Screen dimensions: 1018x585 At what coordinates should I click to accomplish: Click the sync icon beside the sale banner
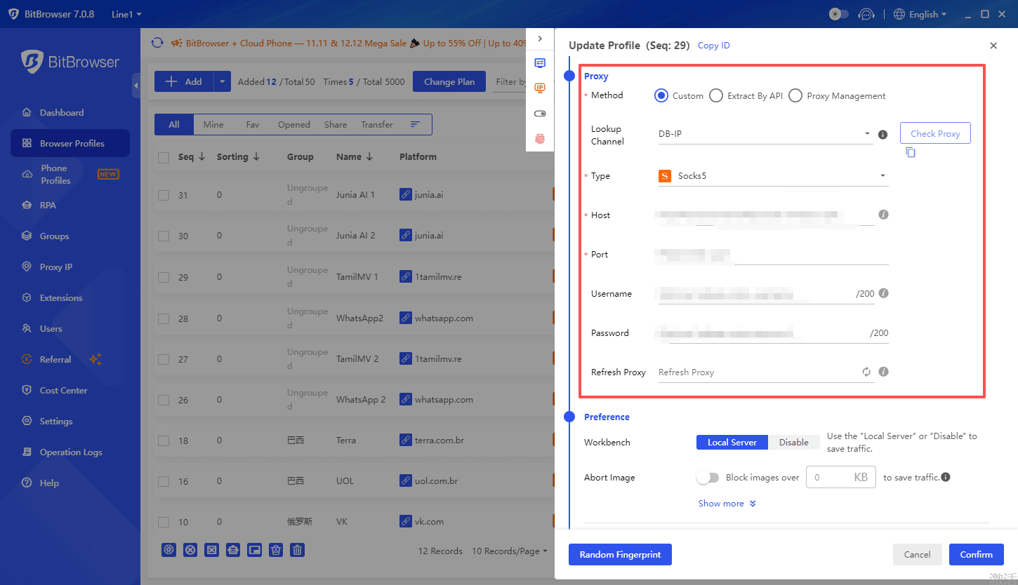click(x=157, y=42)
